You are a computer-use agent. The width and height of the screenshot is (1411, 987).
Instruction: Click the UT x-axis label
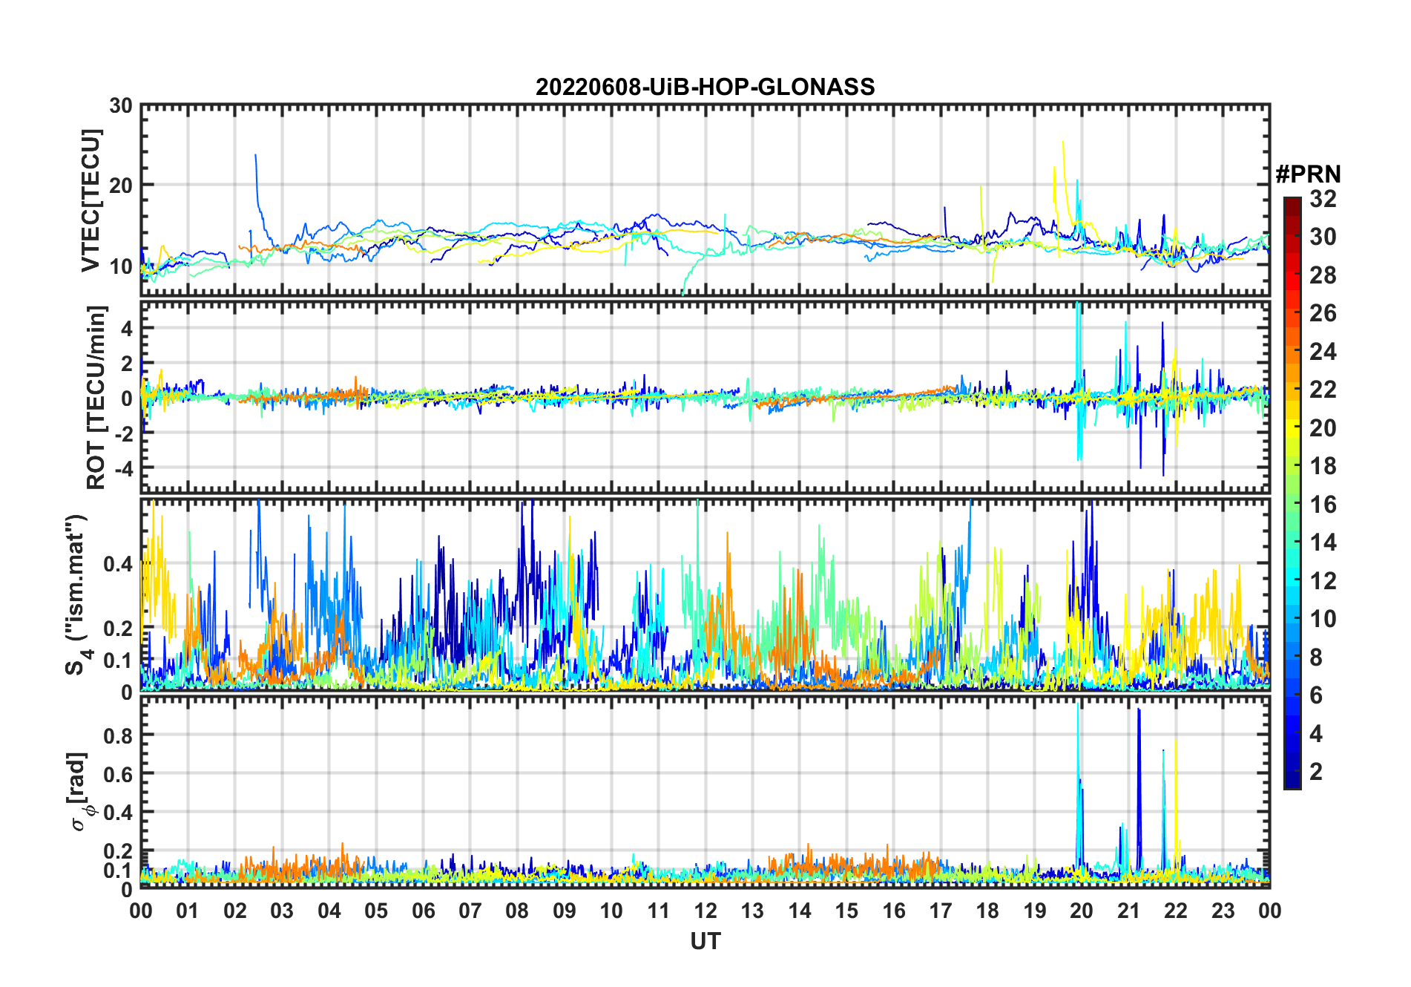(x=705, y=941)
